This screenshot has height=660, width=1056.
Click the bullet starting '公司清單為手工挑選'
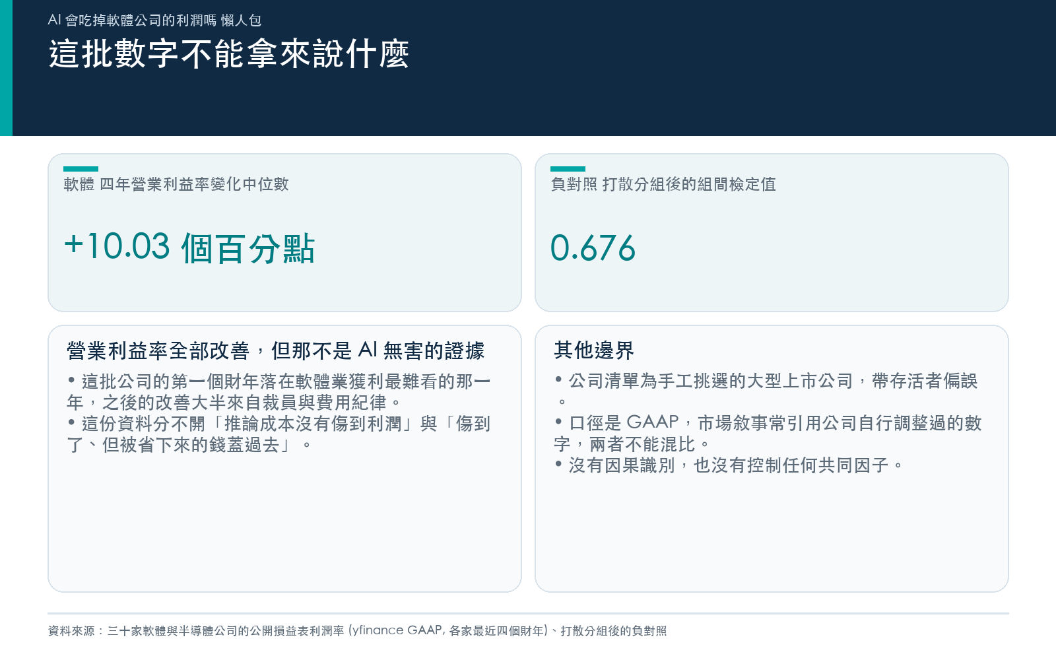coord(766,391)
